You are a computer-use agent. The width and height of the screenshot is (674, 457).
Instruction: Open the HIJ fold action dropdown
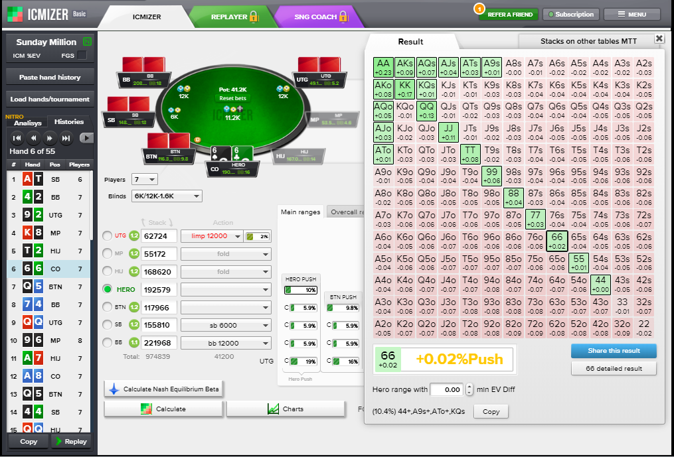pyautogui.click(x=226, y=272)
